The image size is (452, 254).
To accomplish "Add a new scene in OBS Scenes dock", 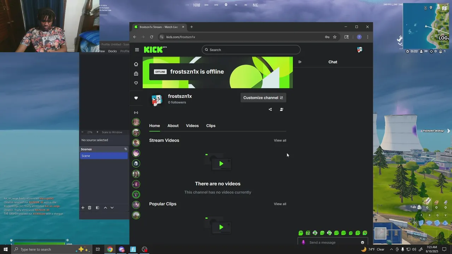I will tap(83, 208).
